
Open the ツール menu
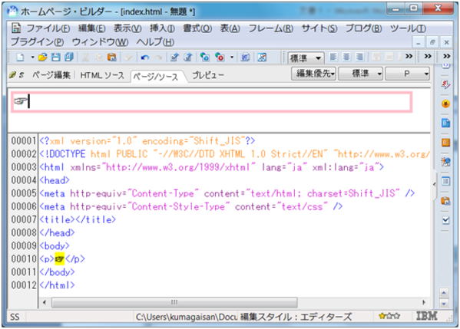[x=408, y=28]
